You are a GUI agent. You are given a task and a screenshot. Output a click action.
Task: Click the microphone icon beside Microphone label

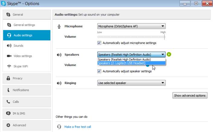click(x=59, y=27)
